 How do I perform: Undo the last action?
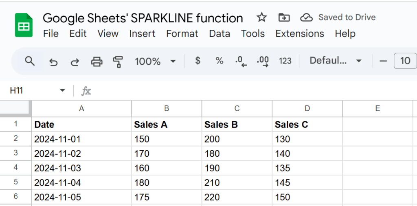coord(53,62)
